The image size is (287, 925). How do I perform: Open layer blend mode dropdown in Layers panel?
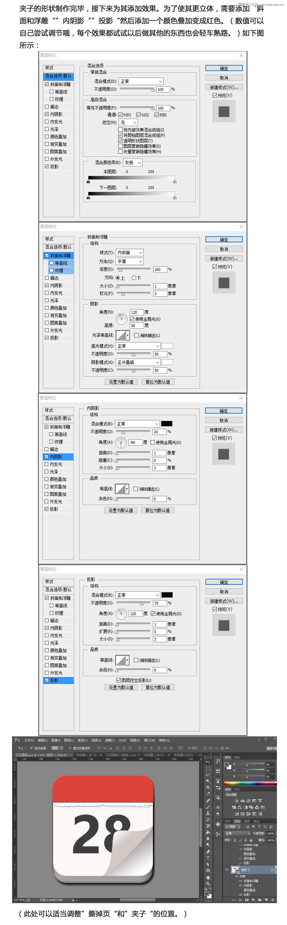pos(237,833)
